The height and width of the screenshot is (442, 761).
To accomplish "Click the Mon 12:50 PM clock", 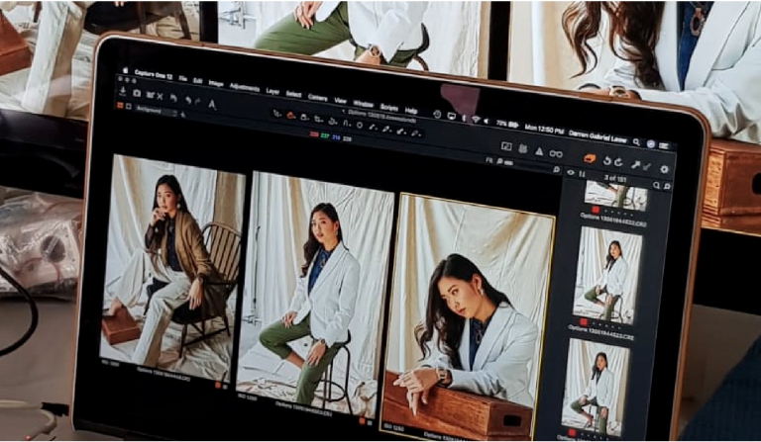I will click(544, 130).
